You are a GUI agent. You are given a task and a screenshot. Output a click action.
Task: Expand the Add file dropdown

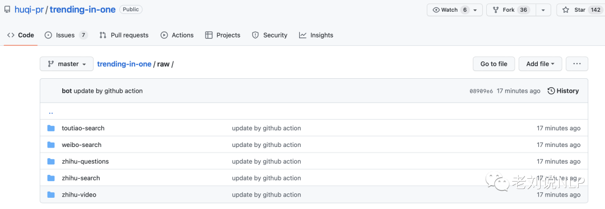[x=540, y=64]
